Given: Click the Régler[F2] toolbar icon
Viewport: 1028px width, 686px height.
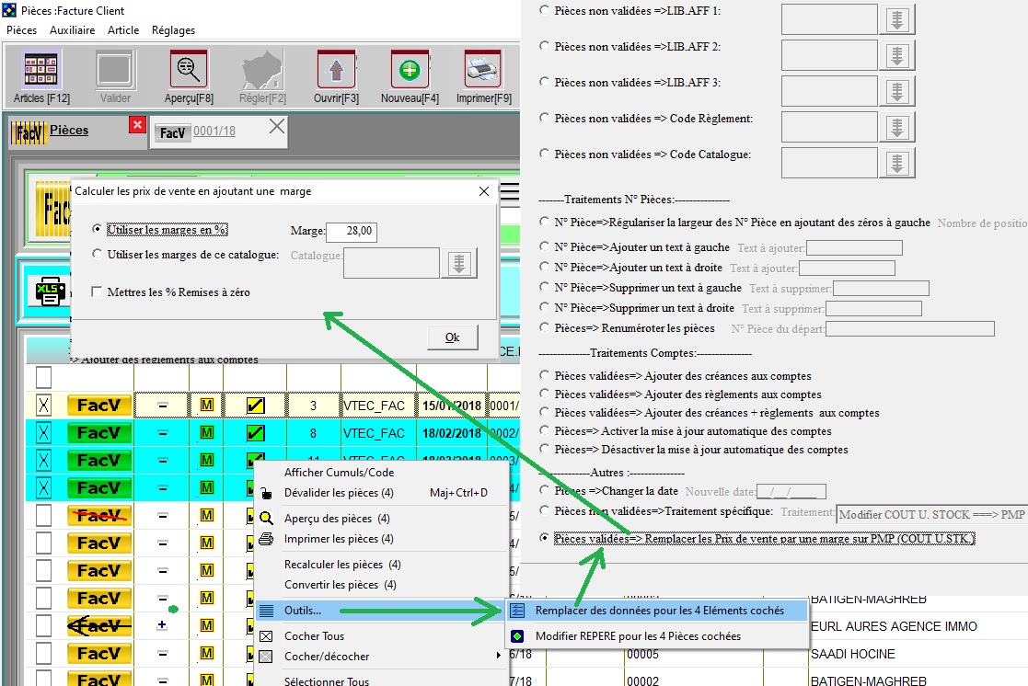Looking at the screenshot, I should click(262, 70).
